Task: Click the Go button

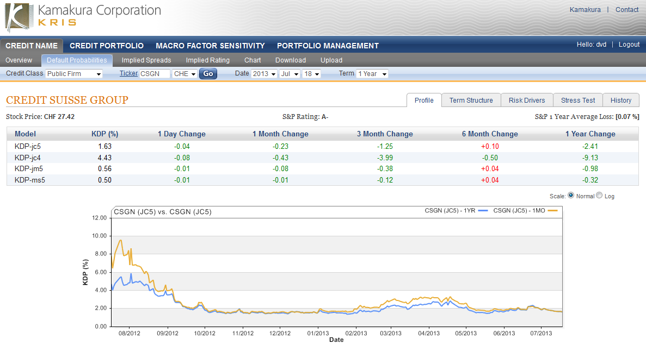Action: click(208, 73)
